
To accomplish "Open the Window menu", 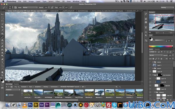I will [x=76, y=1].
